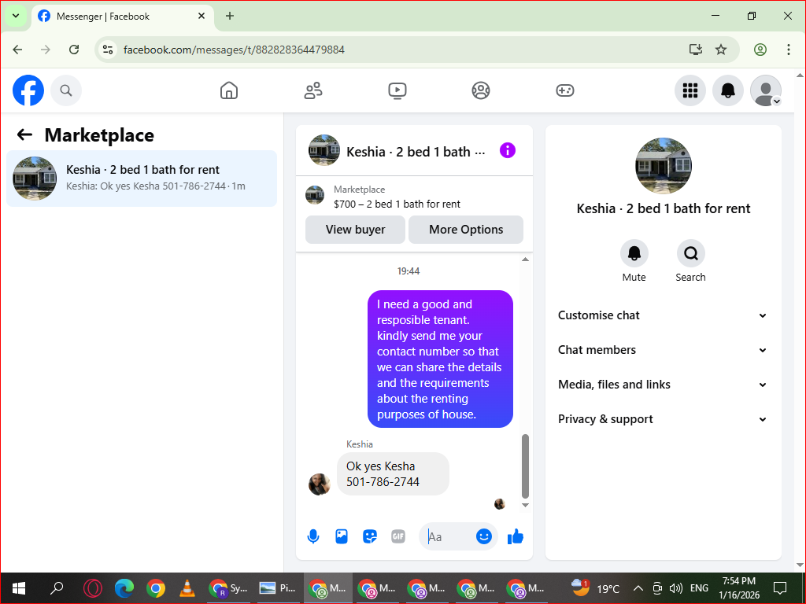
Task: Click the site information icon in address bar
Action: pyautogui.click(x=108, y=50)
